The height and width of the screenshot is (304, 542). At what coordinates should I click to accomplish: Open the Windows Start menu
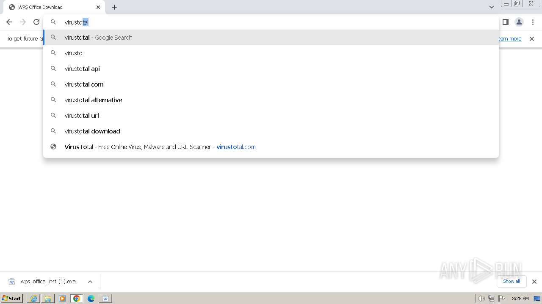pyautogui.click(x=11, y=299)
